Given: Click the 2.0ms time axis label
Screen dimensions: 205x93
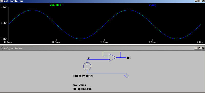Looking at the screenshot, I should click(201, 42).
